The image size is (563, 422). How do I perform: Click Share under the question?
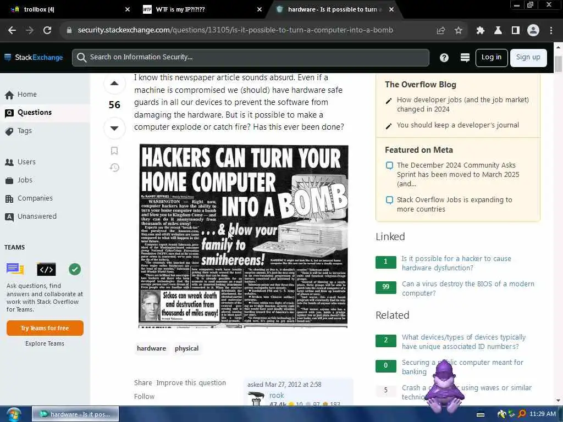[x=143, y=383]
